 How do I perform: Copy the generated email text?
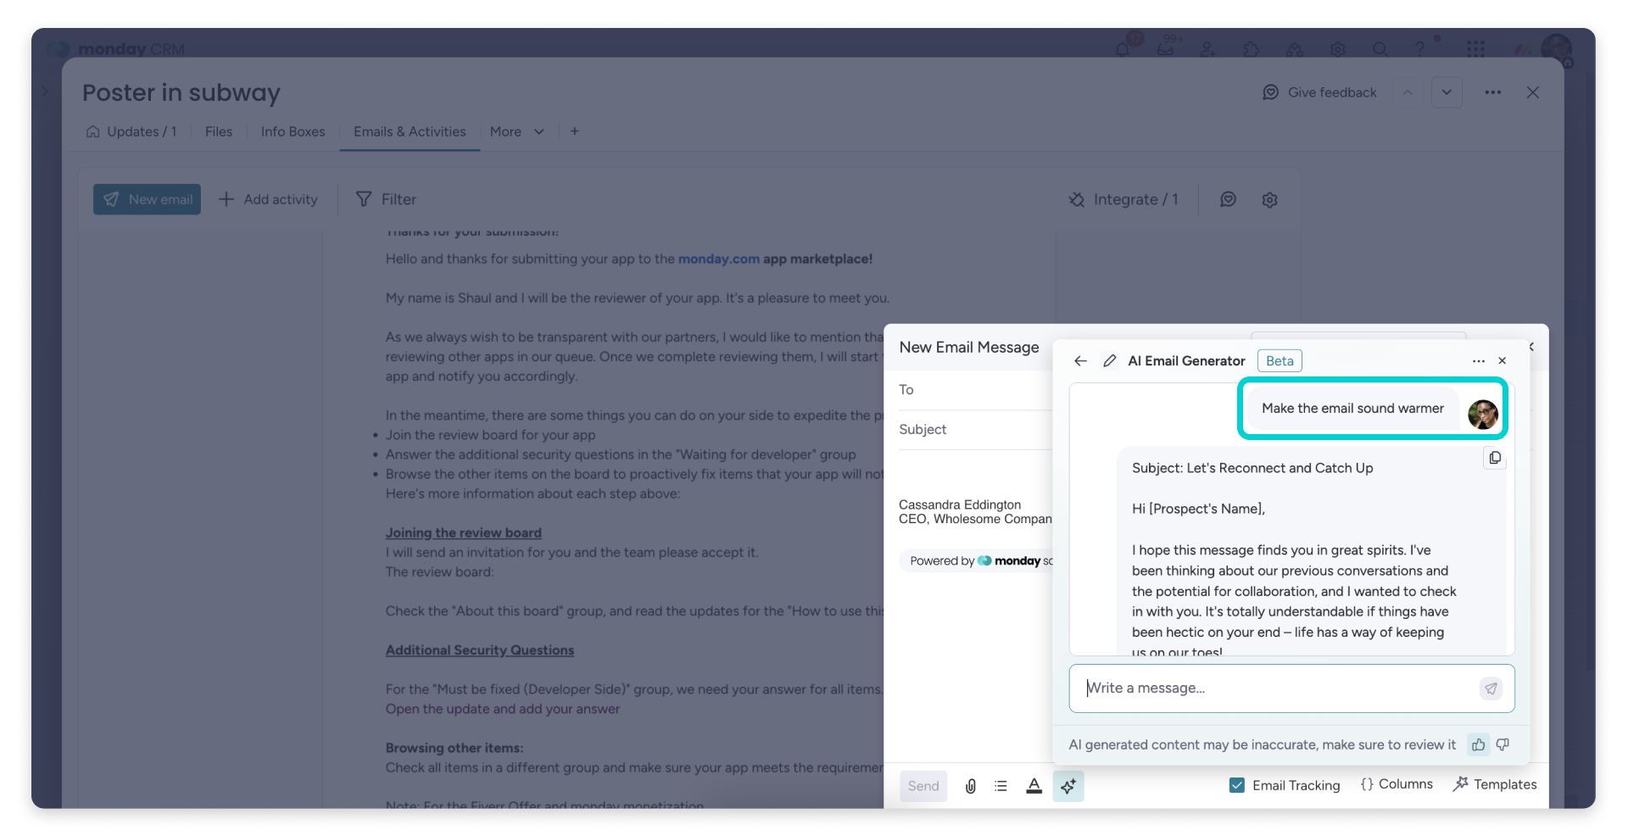pos(1495,458)
